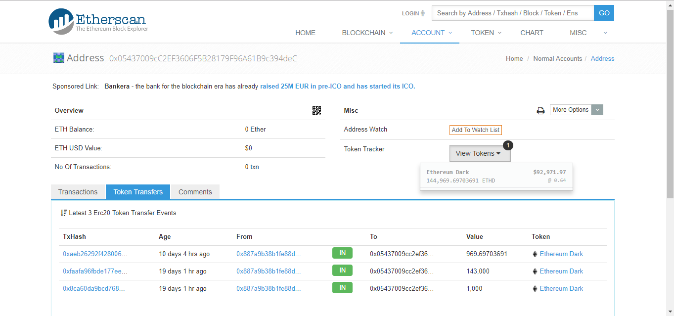Click Normal Accounts breadcrumb link

click(558, 58)
